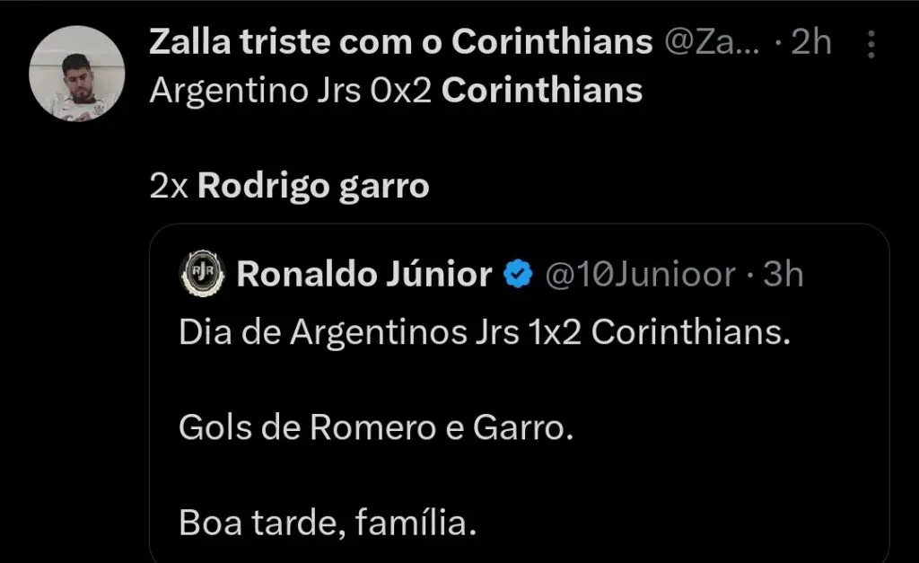Click the bold "Corinthians" word in the tweet
919x563 pixels.
click(x=542, y=91)
